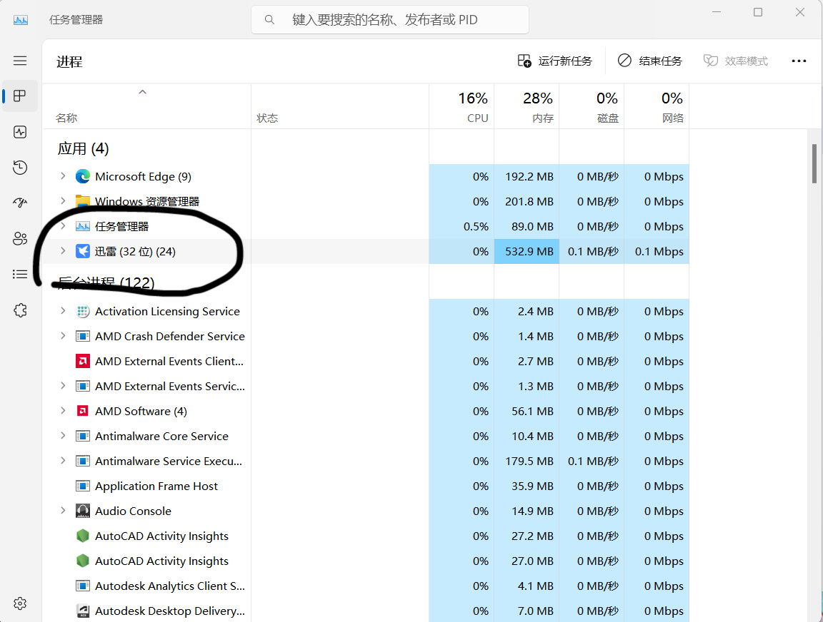
Task: Select the second AutoCAD Activity Insights row
Action: pyautogui.click(x=366, y=561)
